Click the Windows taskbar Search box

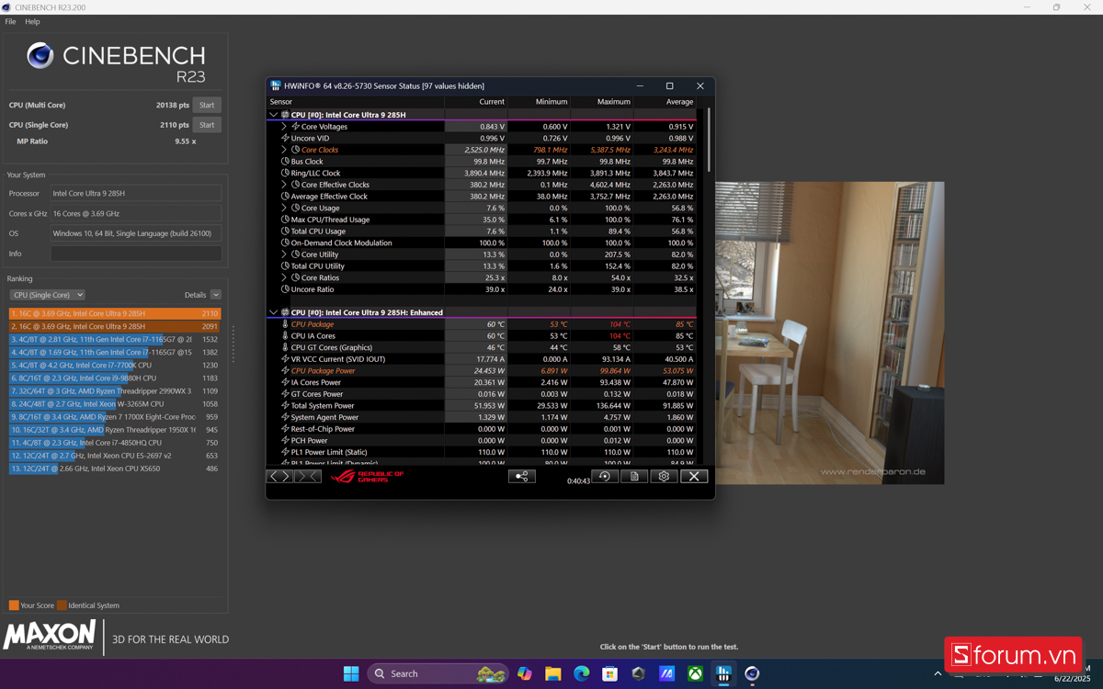(x=438, y=673)
